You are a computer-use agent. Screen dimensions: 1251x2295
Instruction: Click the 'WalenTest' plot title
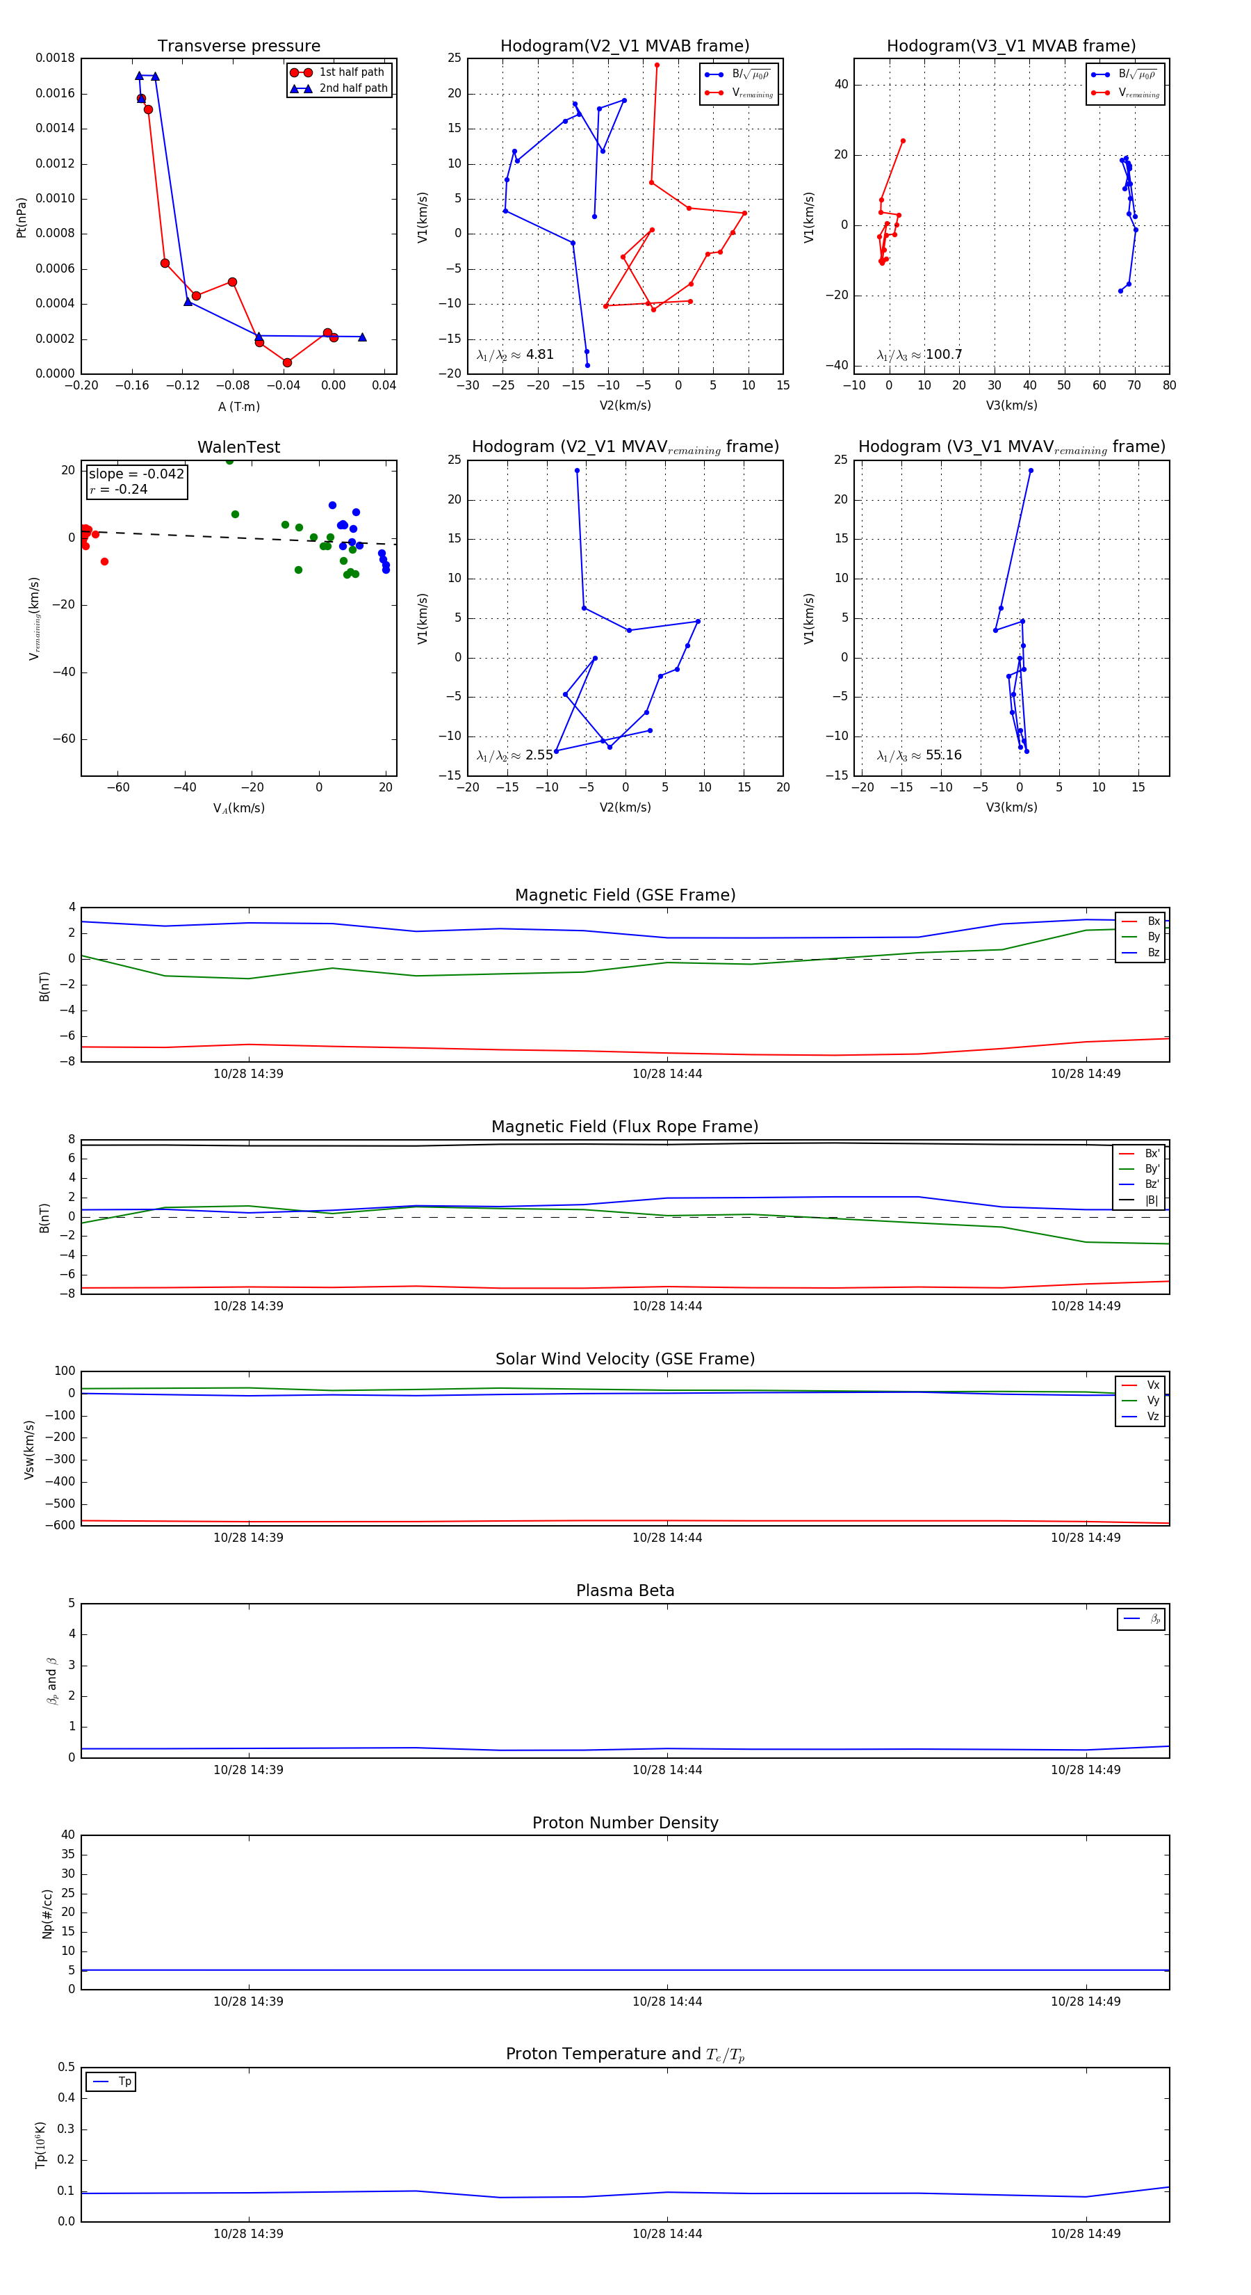(238, 447)
